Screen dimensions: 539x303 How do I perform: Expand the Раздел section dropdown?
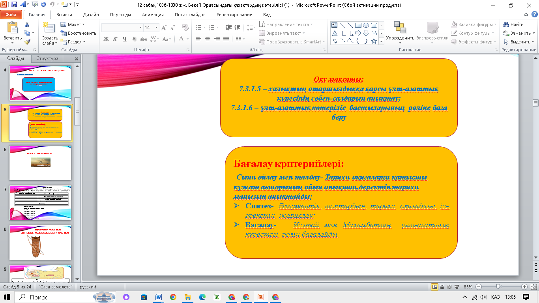tap(73, 42)
